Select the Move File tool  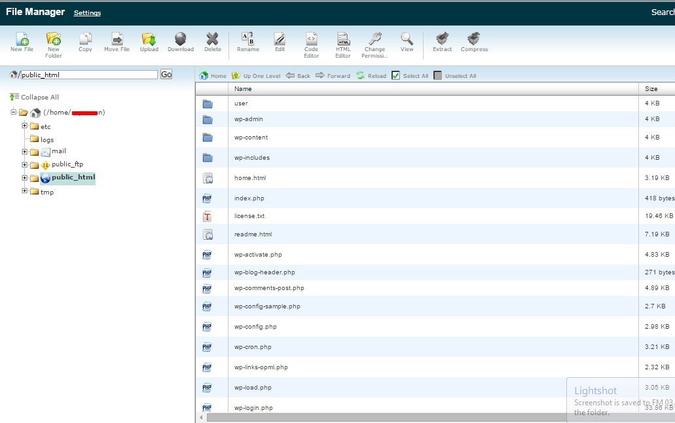117,42
